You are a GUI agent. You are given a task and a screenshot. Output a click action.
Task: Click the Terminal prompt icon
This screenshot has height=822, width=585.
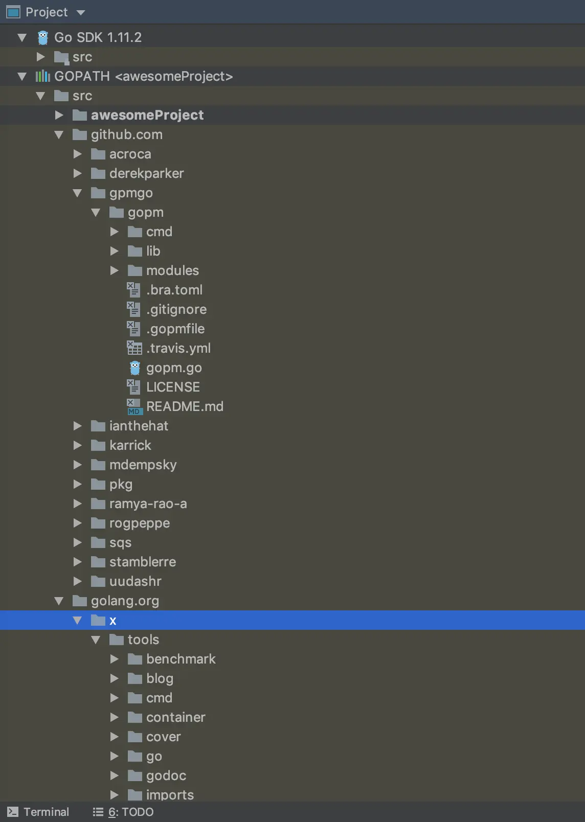tap(13, 812)
